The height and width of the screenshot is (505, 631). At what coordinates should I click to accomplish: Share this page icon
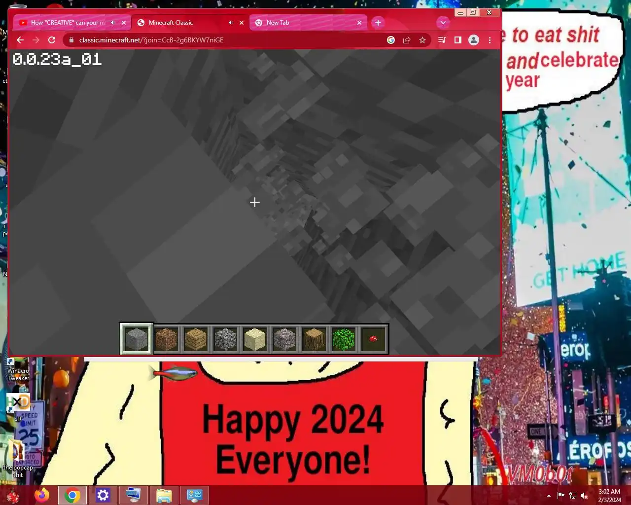point(407,40)
